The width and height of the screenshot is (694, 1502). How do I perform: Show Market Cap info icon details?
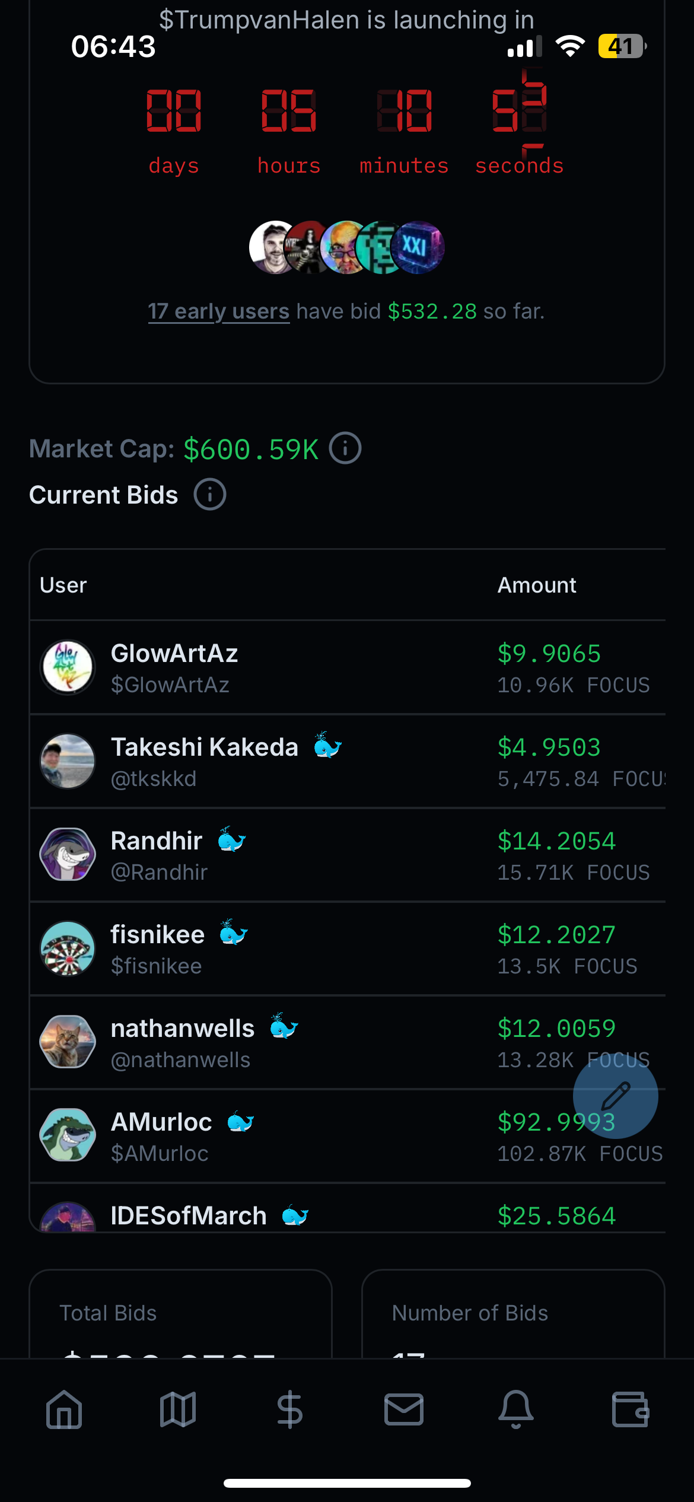click(345, 448)
